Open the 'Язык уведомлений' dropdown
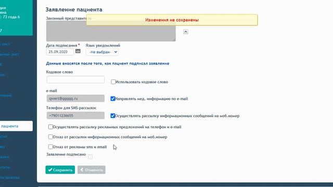 click(x=102, y=52)
